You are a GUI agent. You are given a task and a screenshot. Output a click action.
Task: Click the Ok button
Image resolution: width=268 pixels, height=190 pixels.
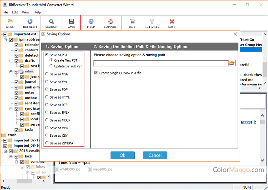[123, 155]
